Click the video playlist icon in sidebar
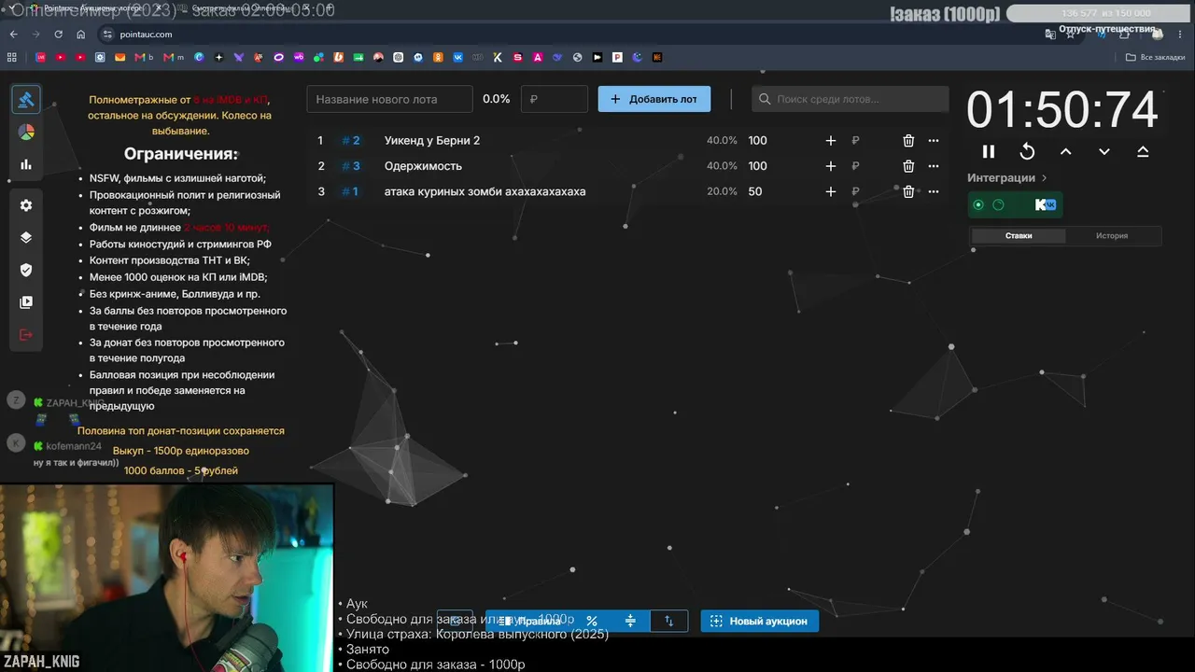This screenshot has height=672, width=1195. tap(26, 302)
